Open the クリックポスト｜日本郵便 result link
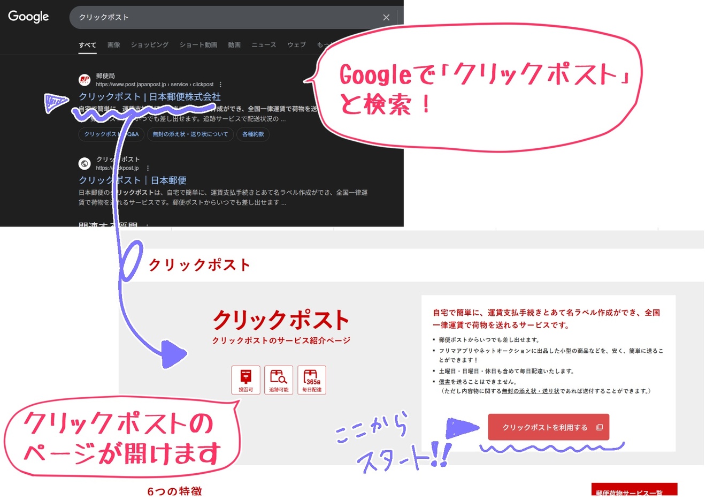 click(x=133, y=180)
